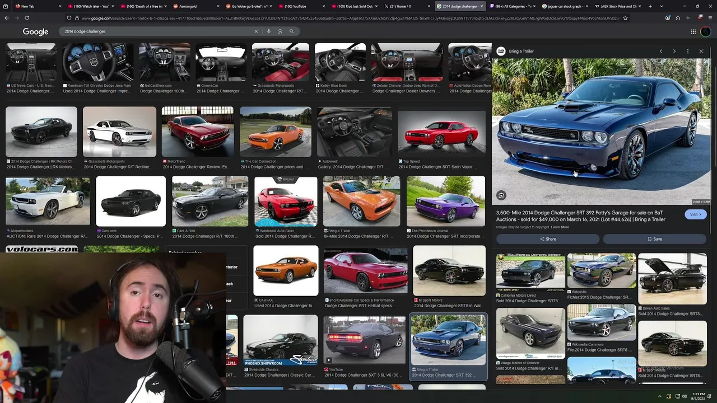This screenshot has width=717, height=403.
Task: Save the image with the Save button
Action: coord(655,239)
